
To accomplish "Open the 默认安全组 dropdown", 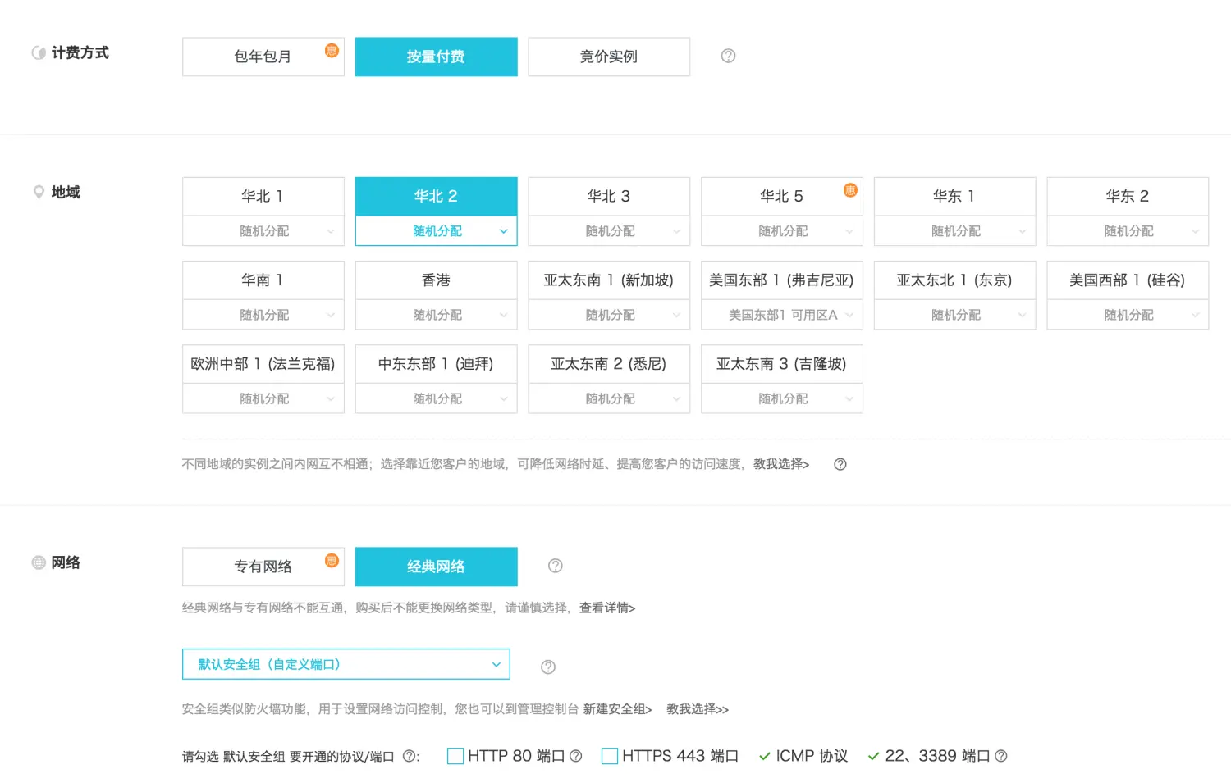I will pos(345,664).
